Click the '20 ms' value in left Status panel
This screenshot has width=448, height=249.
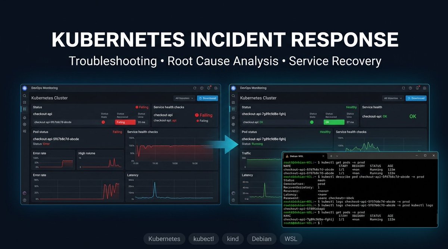141,122
